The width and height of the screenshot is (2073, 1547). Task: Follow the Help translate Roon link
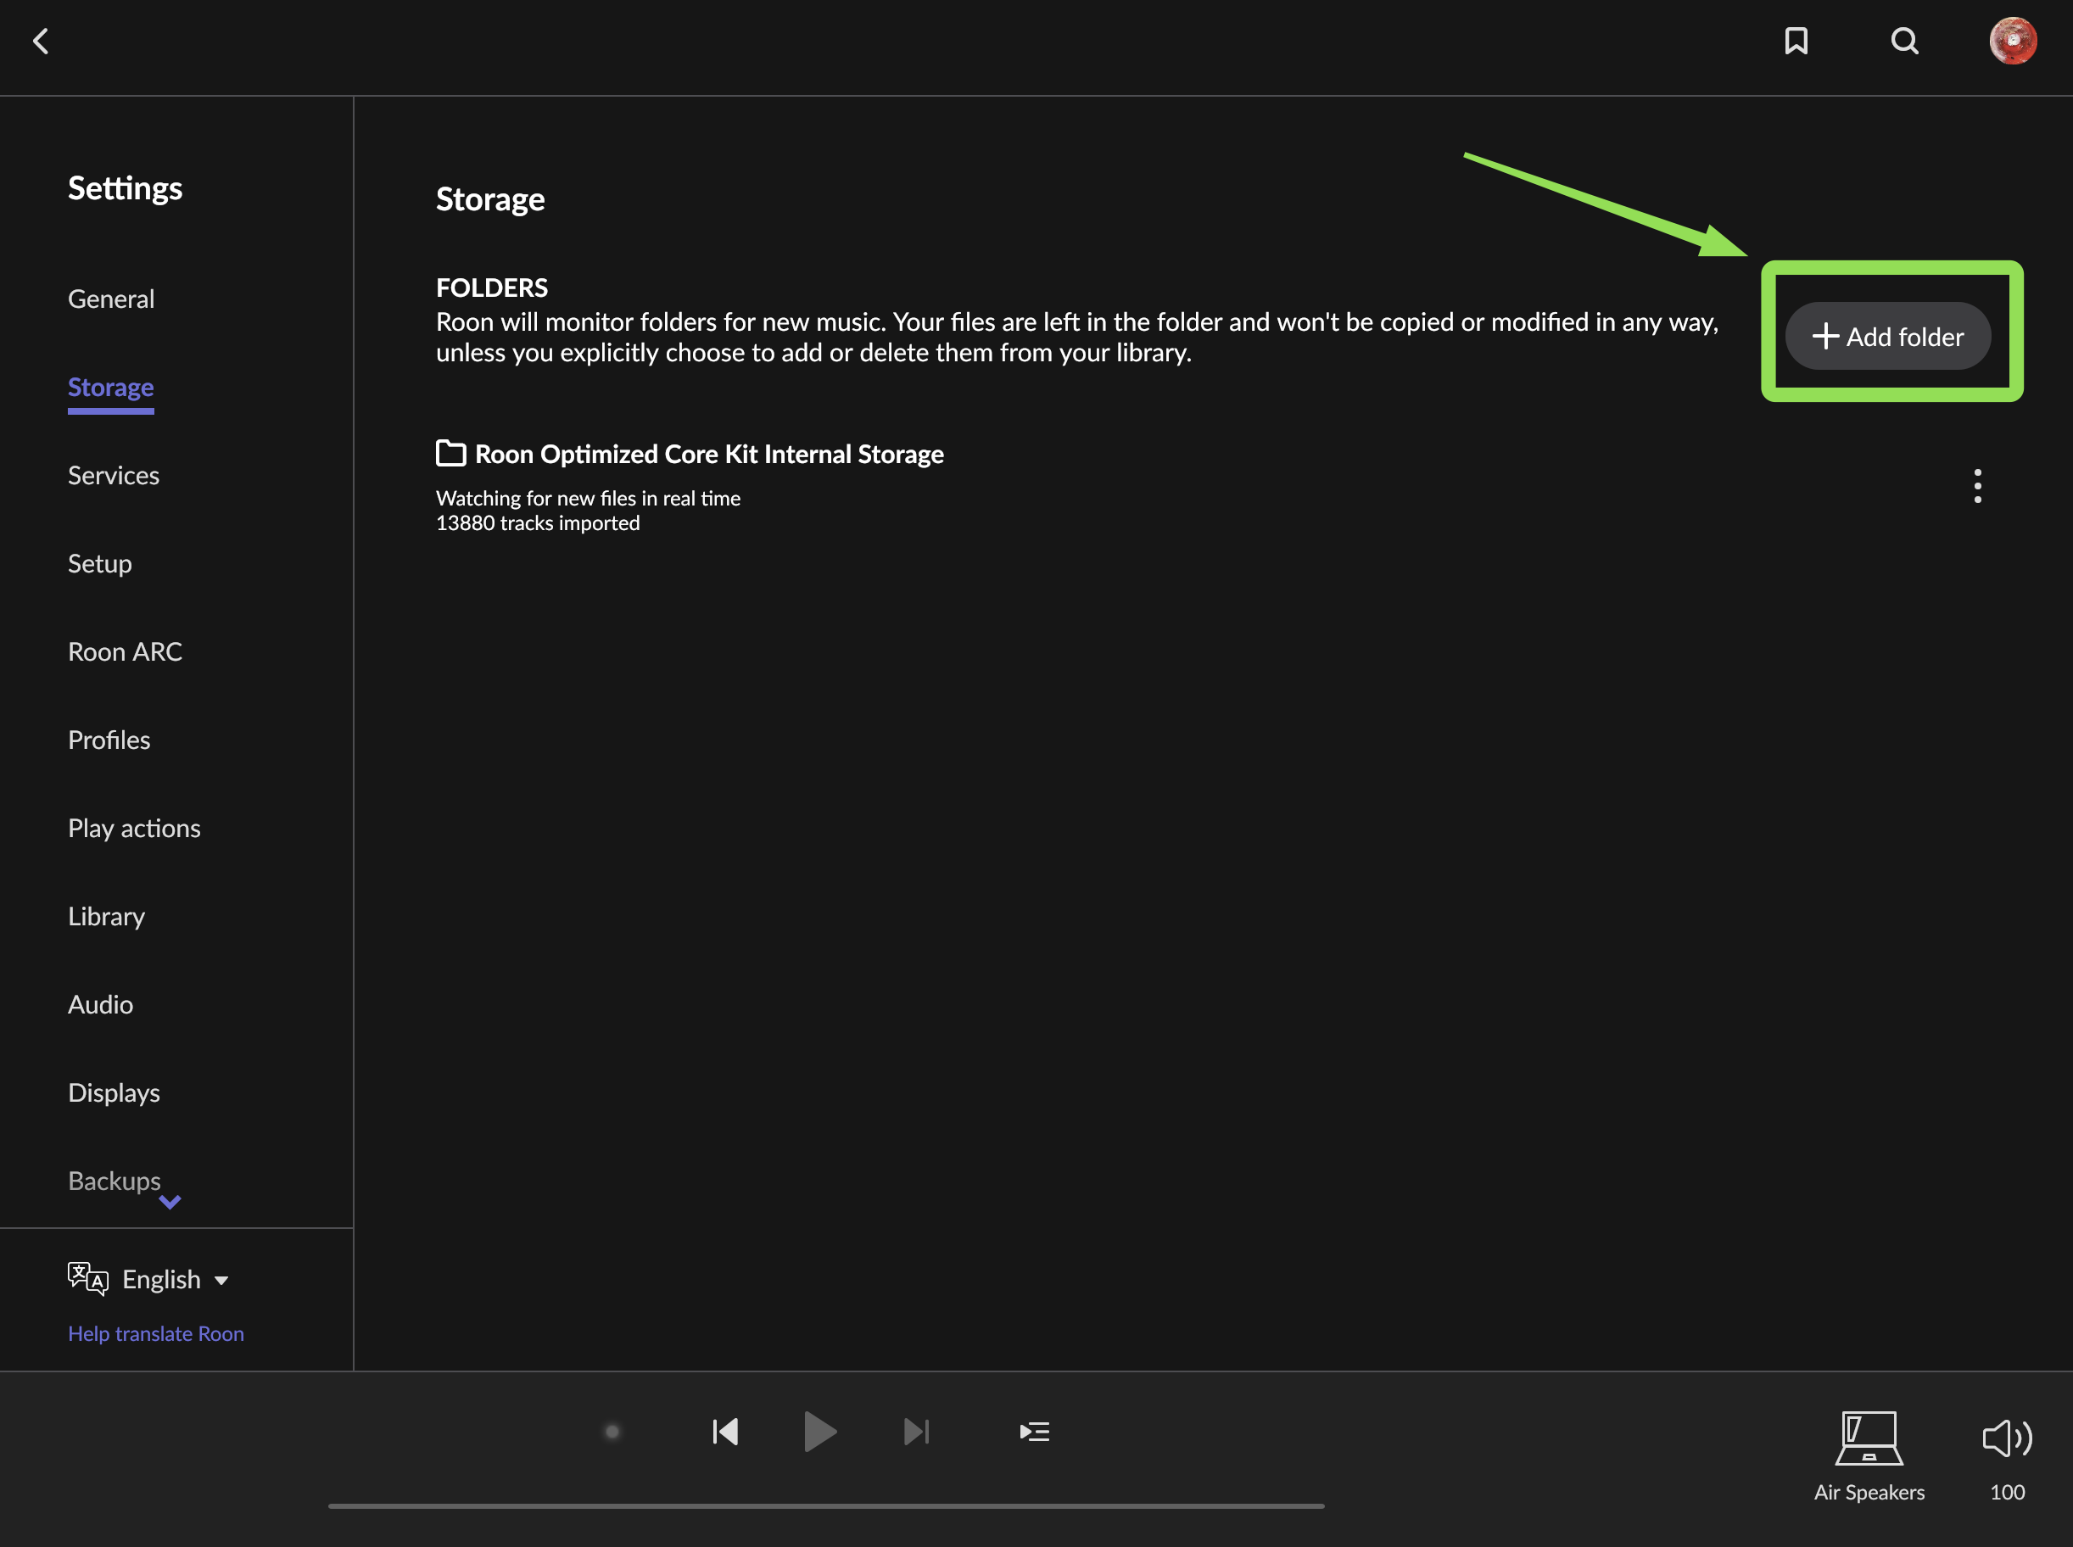[155, 1333]
